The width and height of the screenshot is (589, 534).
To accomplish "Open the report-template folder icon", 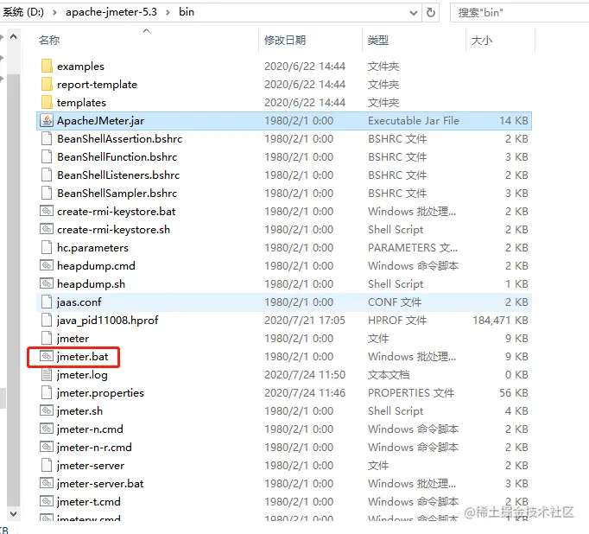I will point(47,84).
